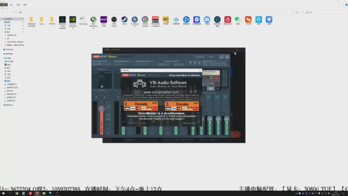Open the TeamSpeak 3 shortcut
The height and width of the screenshot is (196, 348).
pos(134,21)
